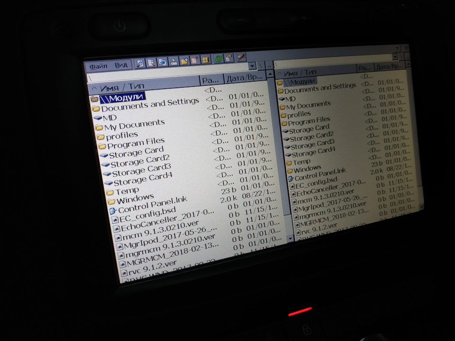Click the Move/rename toolbar icon

pos(173,61)
